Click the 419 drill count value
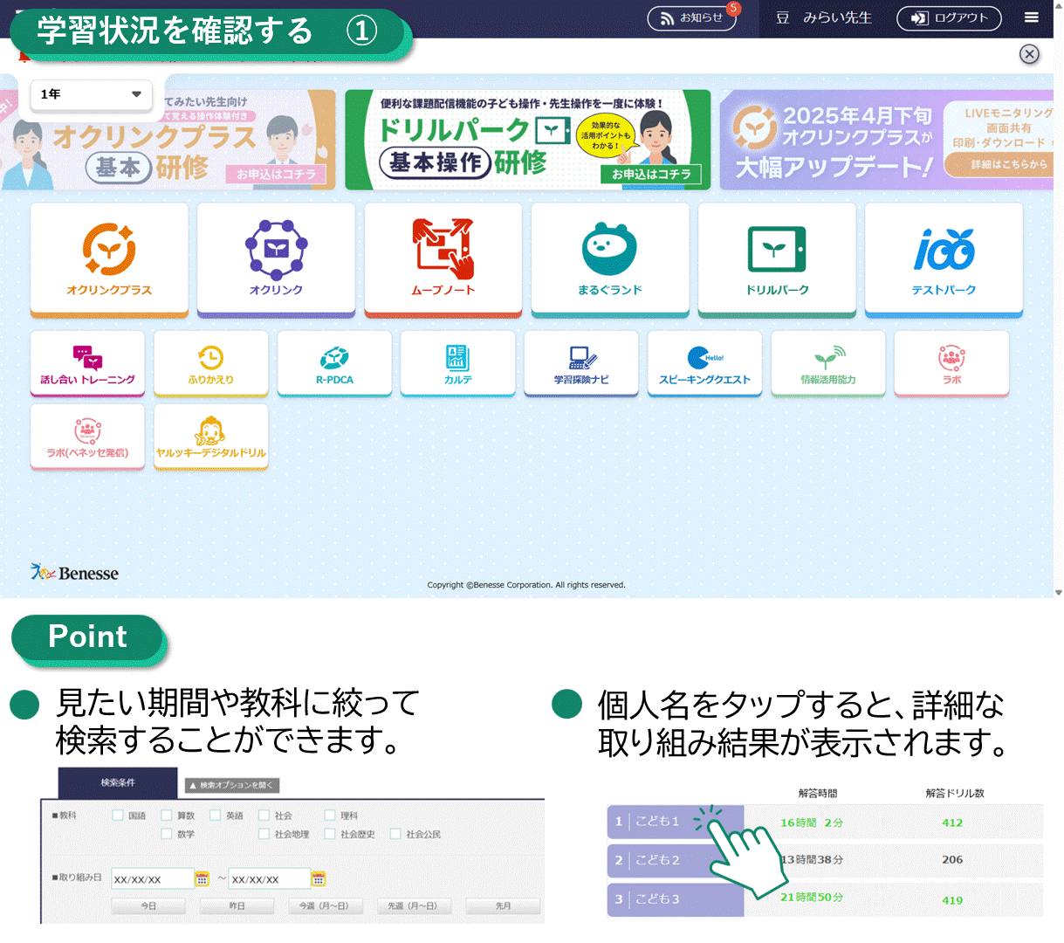The image size is (1064, 943). point(952,900)
